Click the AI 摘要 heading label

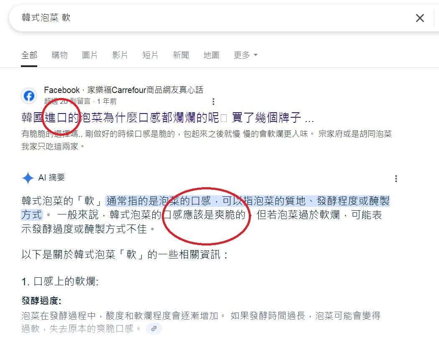coord(51,178)
